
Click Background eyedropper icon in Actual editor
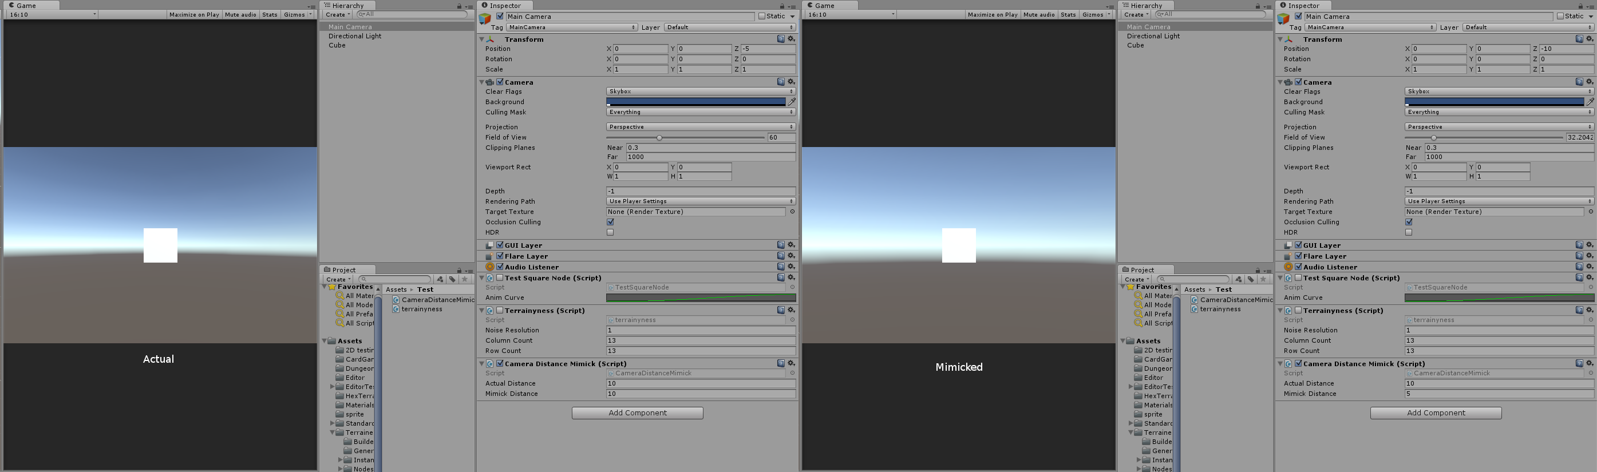(792, 102)
